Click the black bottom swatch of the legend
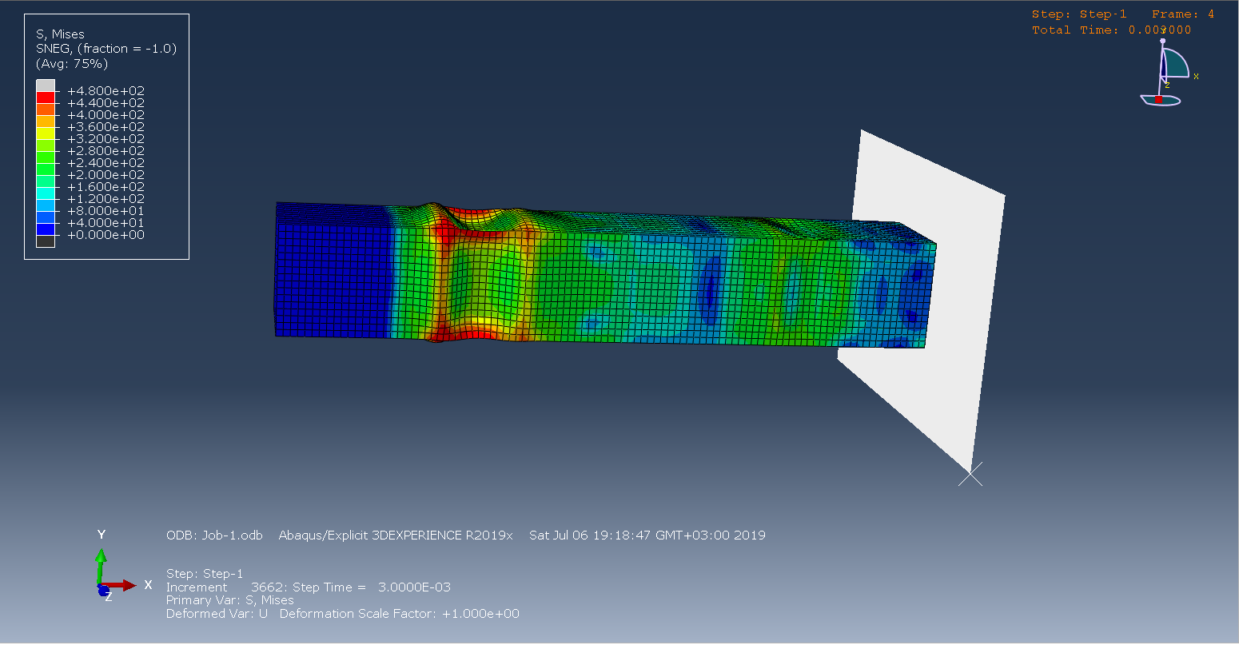Viewport: 1239px width, 645px height. tap(46, 241)
